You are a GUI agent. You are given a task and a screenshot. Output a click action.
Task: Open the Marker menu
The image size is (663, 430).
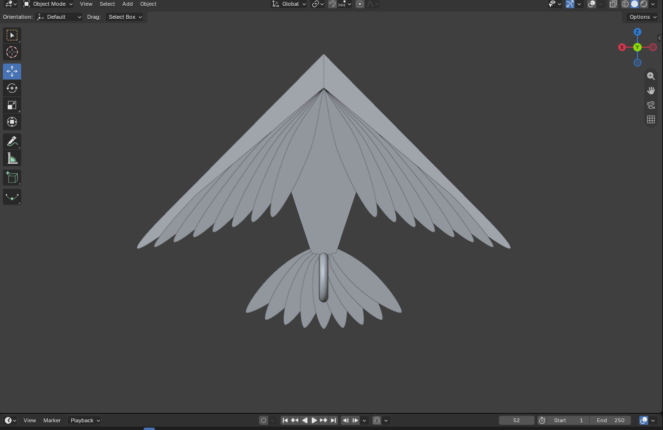click(x=52, y=420)
